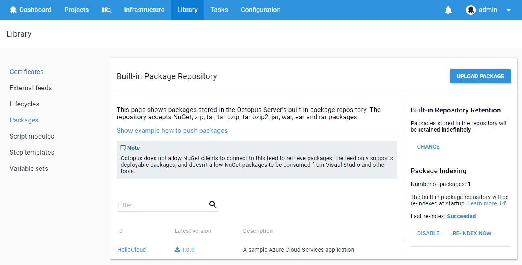Click Change under Built-in Repository Retention
This screenshot has height=265, width=522.
coord(428,147)
